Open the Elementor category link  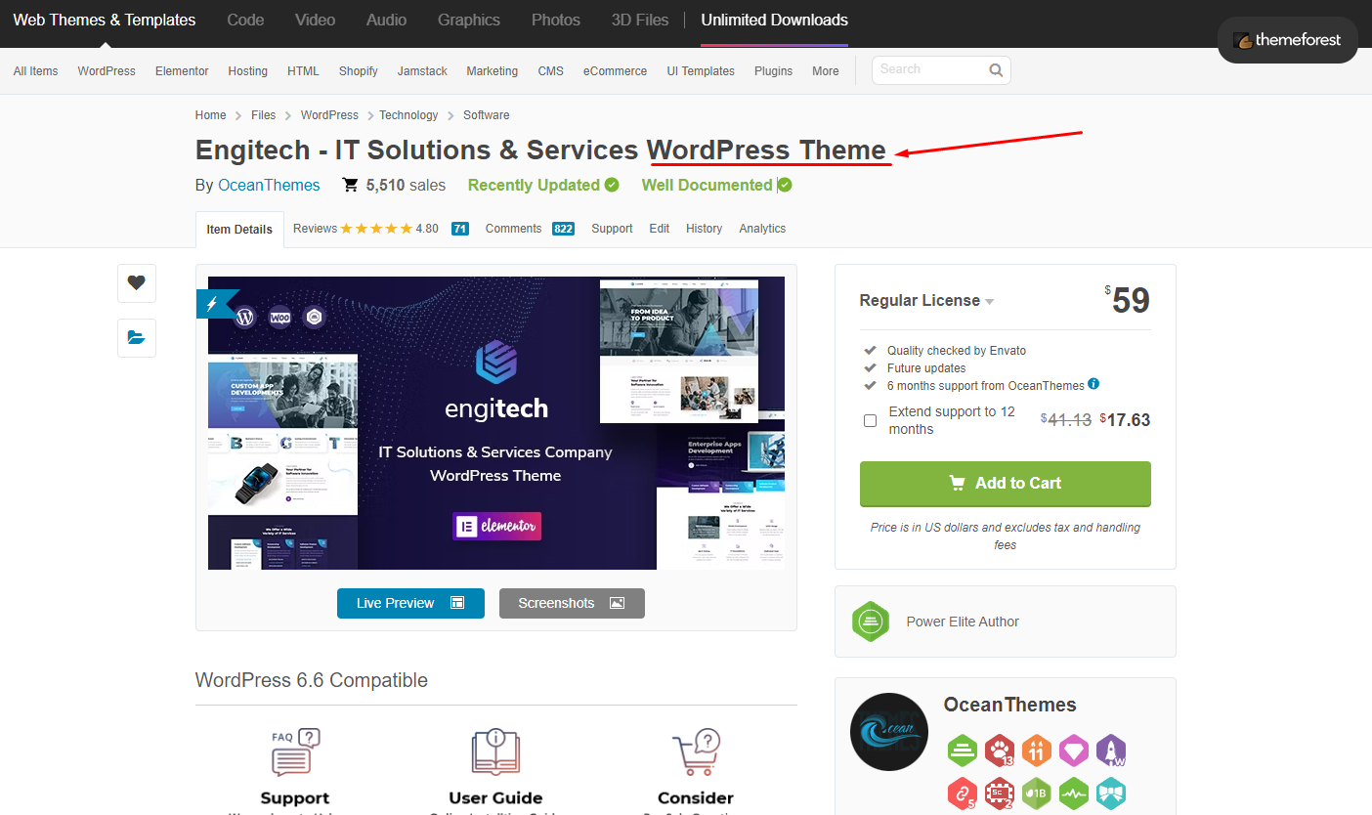182,71
